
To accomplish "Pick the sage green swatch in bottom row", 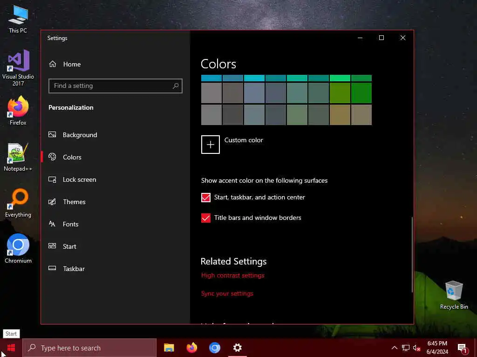I will pyautogui.click(x=297, y=115).
